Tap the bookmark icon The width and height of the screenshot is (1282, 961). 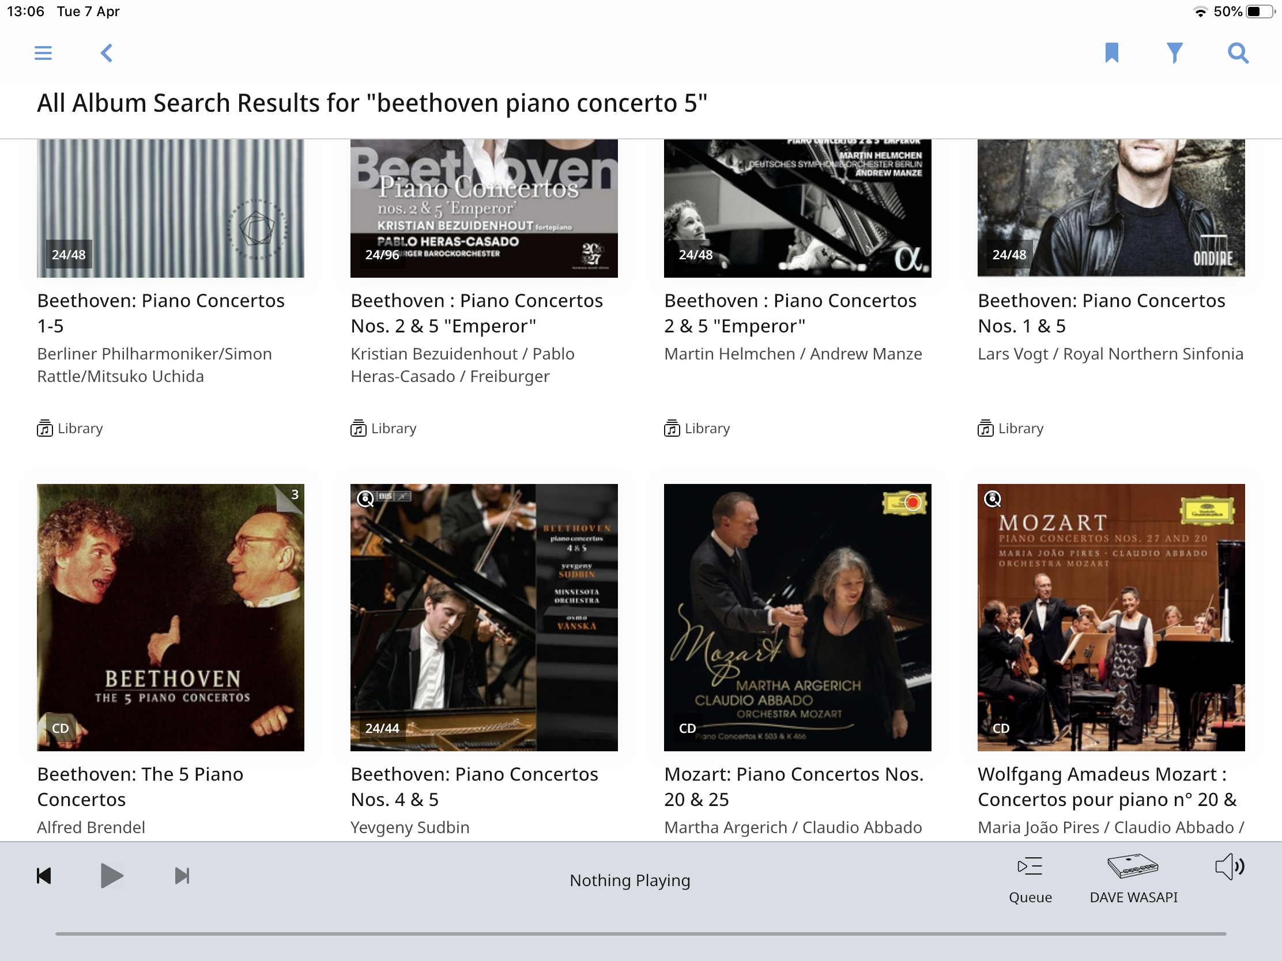pyautogui.click(x=1111, y=53)
